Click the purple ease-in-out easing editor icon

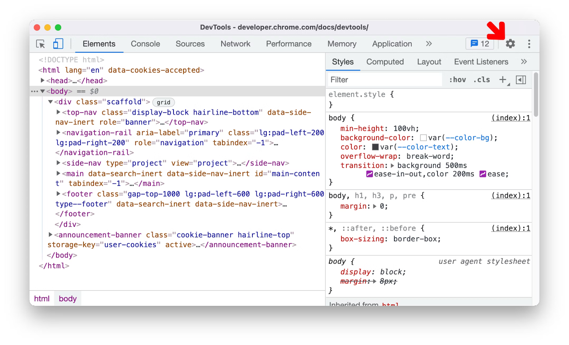click(369, 174)
